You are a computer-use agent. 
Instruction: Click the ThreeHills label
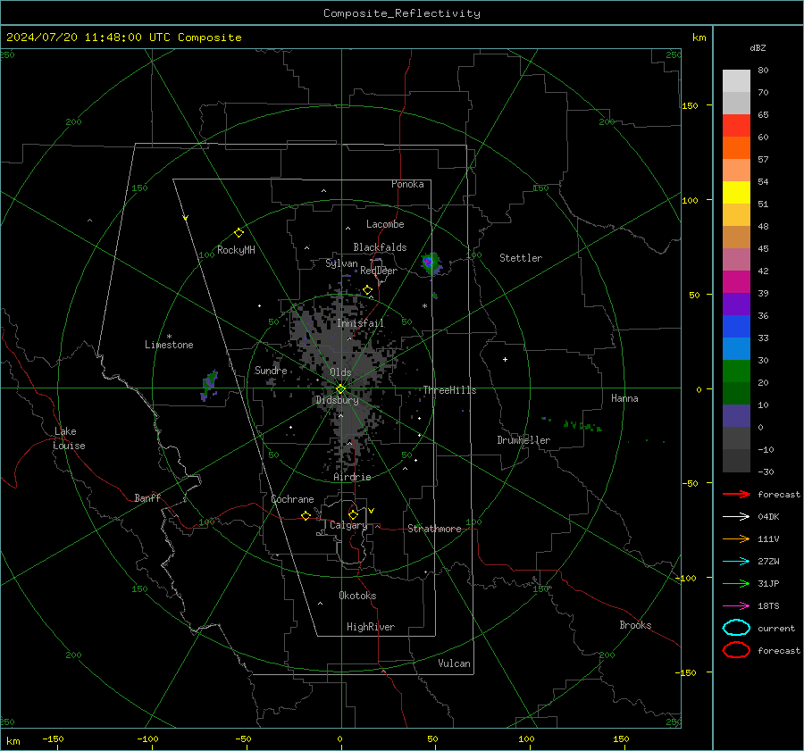click(x=449, y=390)
